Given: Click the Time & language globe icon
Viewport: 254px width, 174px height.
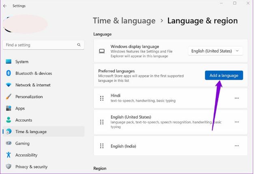Looking at the screenshot, I should (9, 132).
